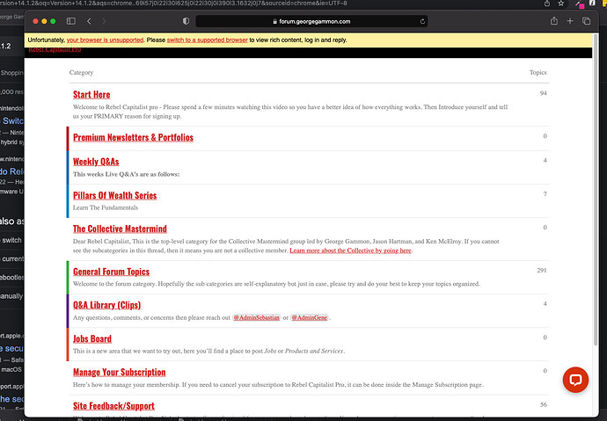Click the 56 count beside Site Feedback/Support
Image resolution: width=607 pixels, height=421 pixels.
point(544,404)
